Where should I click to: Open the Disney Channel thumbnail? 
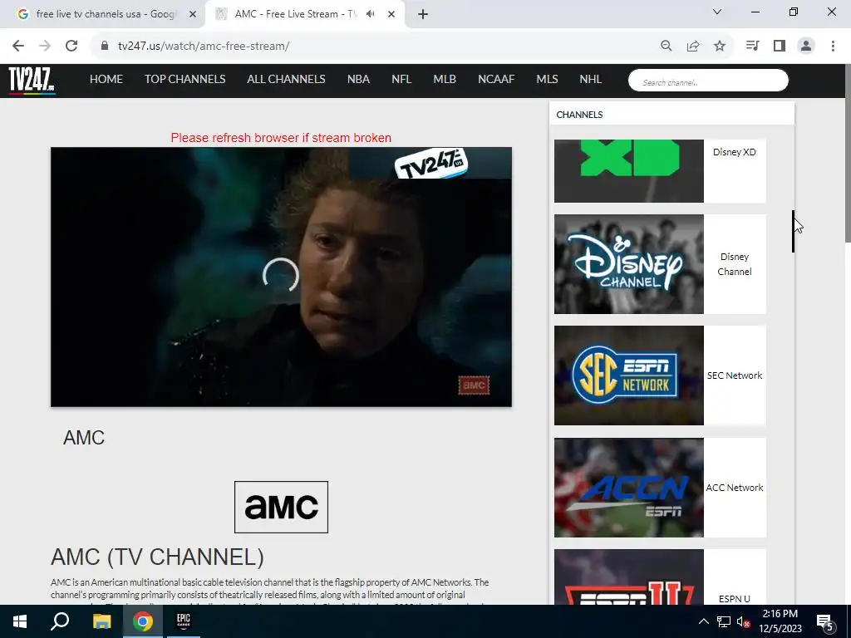[629, 264]
